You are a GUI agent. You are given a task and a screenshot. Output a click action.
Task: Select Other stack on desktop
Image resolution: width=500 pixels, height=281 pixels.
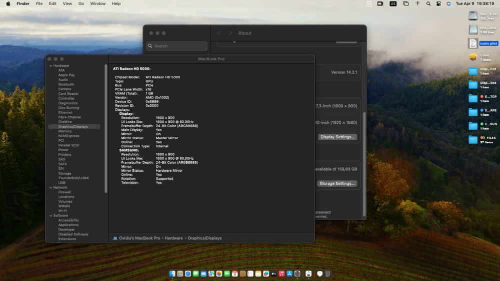480,57
